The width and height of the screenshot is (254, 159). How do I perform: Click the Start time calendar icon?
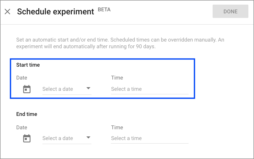(27, 89)
